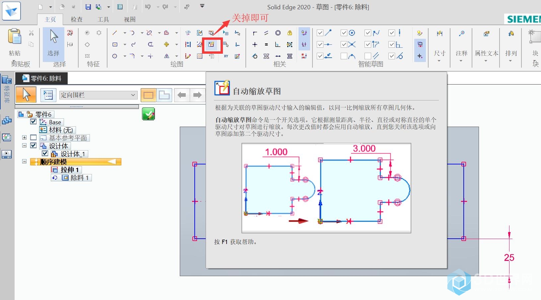The height and width of the screenshot is (300, 541).
Task: Uncheck the Base coordinate system checkbox in tree
Action: (x=34, y=122)
